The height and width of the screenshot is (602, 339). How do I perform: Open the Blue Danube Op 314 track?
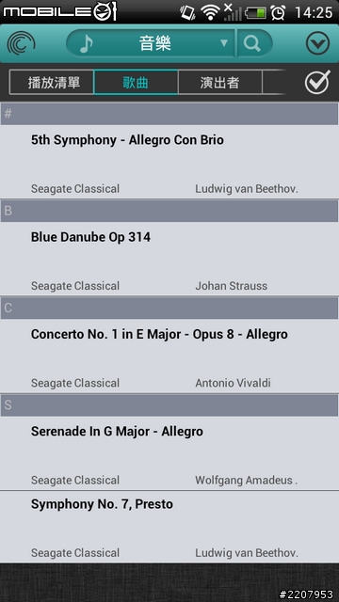(x=169, y=259)
